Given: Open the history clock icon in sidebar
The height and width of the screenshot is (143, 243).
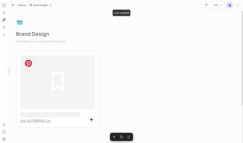Looking at the screenshot, I should click(4, 13).
